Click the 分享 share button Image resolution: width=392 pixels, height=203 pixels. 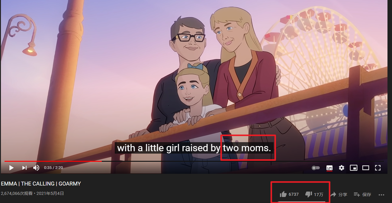pos(339,195)
